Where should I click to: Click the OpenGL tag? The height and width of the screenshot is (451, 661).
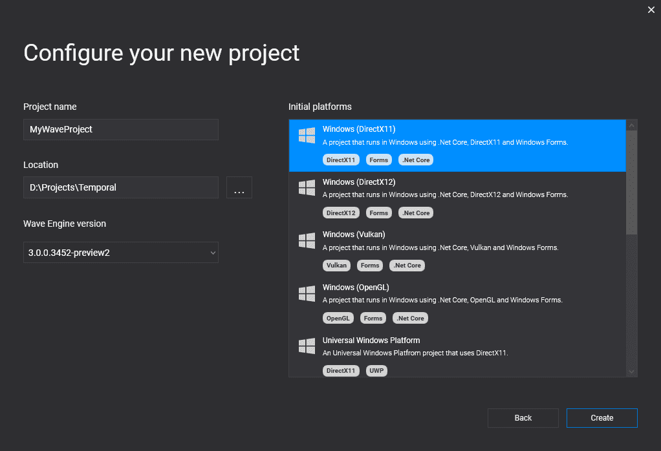pyautogui.click(x=338, y=318)
